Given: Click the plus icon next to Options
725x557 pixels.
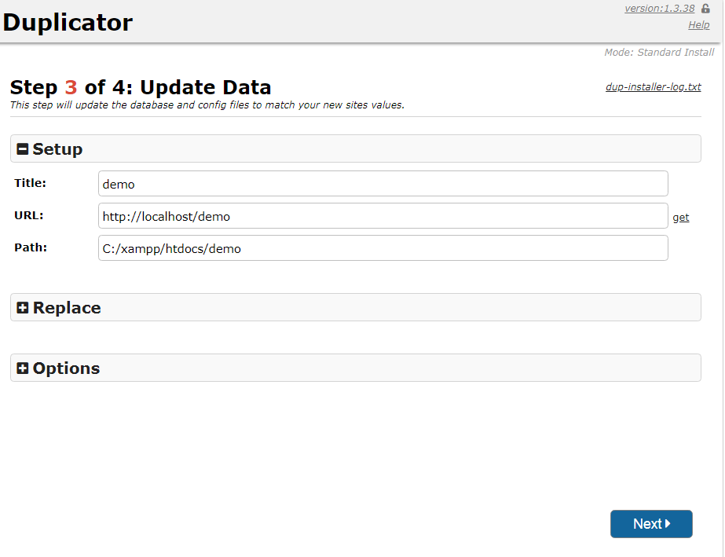Looking at the screenshot, I should (x=23, y=368).
